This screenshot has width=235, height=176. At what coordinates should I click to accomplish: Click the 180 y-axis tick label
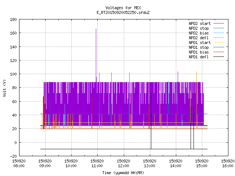[x=13, y=19]
